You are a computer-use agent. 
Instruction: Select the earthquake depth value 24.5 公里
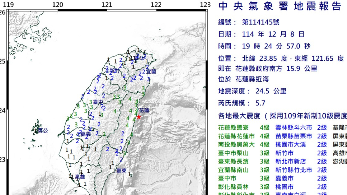(271, 91)
